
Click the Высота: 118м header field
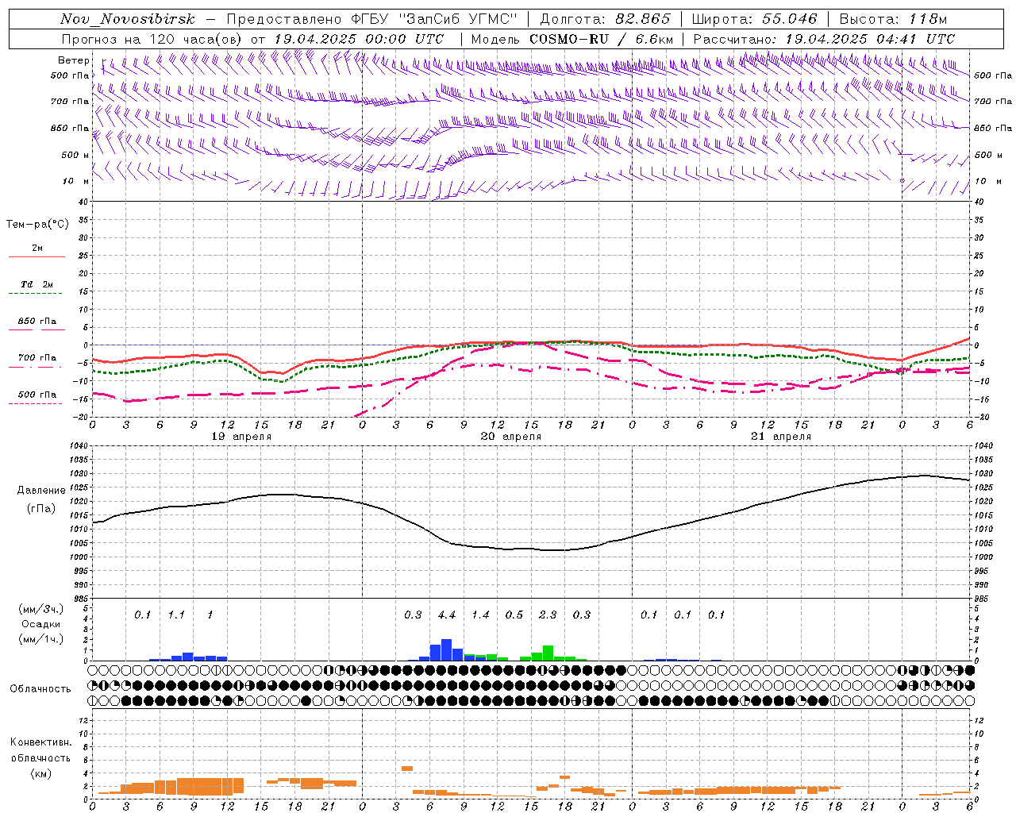click(893, 19)
